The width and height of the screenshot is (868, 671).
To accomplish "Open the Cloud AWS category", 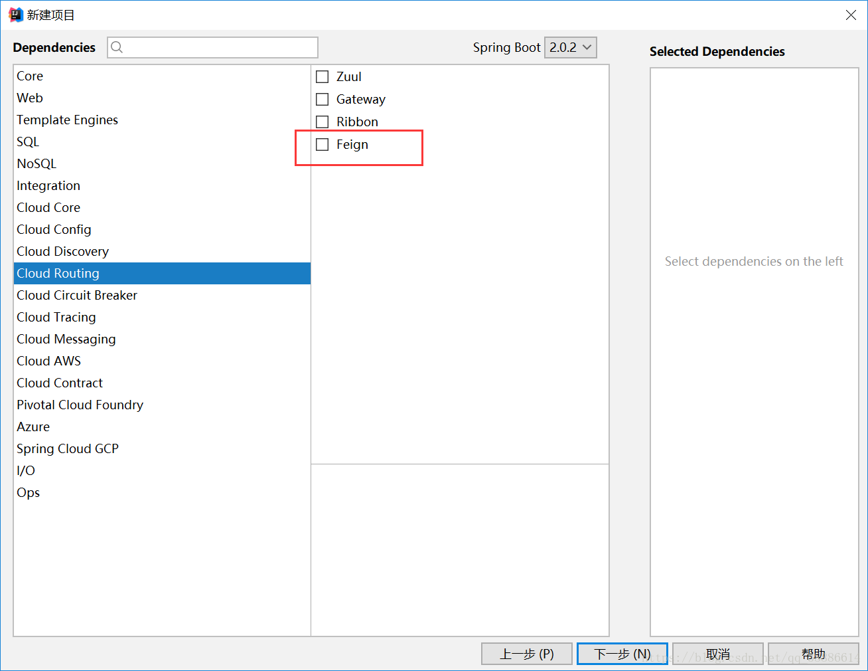I will pyautogui.click(x=162, y=361).
